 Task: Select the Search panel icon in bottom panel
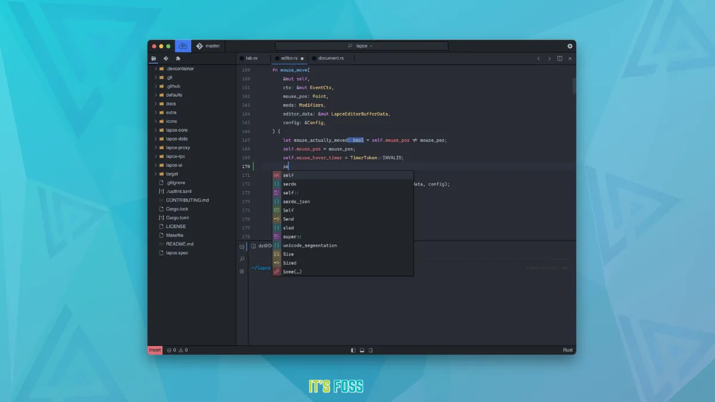(242, 259)
